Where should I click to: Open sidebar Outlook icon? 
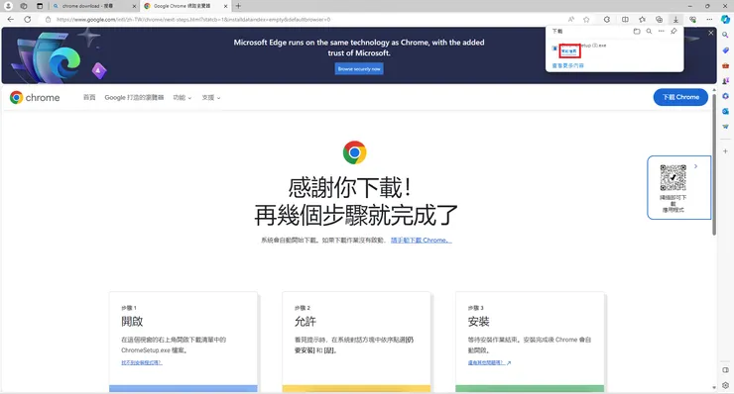(x=725, y=111)
